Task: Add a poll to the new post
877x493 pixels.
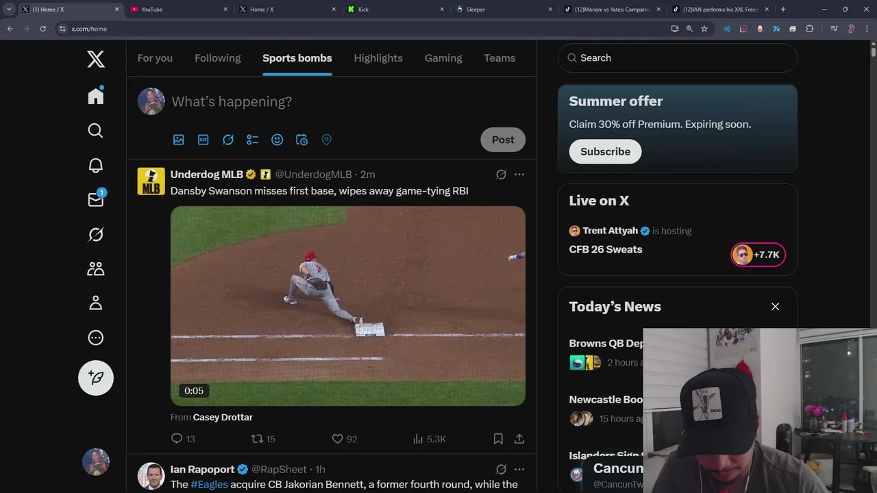Action: pos(253,140)
